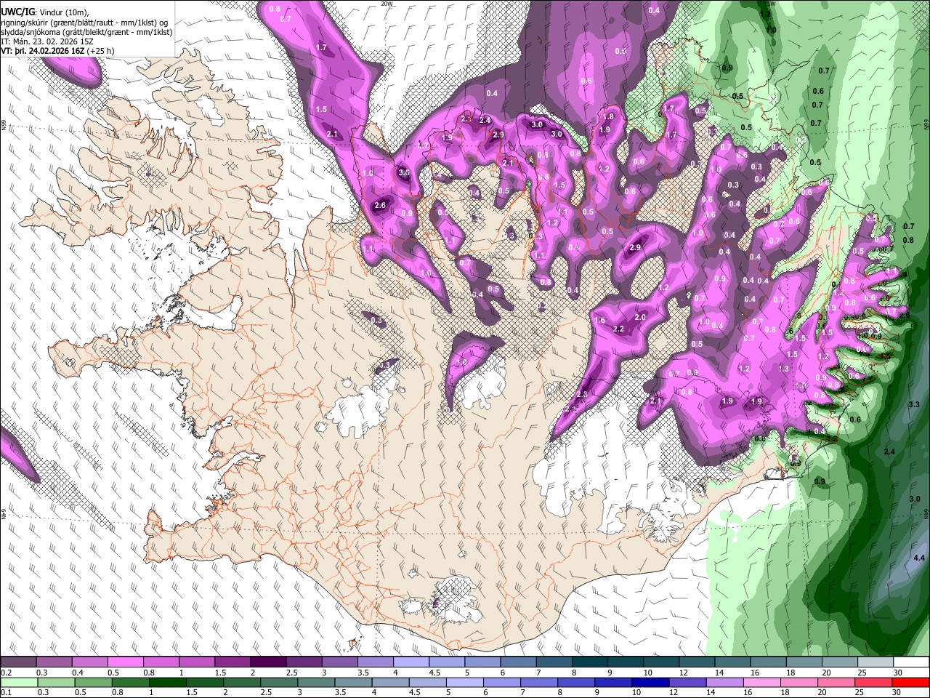Viewport: 930px width, 698px height.
Task: Click the '0.1' label on rain legend row
Action: coord(6,693)
